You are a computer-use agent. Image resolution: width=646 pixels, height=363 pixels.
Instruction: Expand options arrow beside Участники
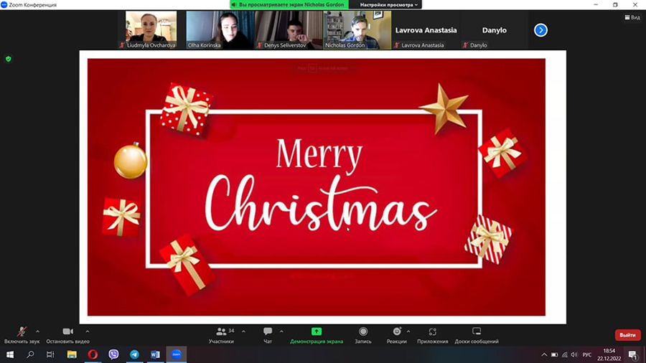243,331
